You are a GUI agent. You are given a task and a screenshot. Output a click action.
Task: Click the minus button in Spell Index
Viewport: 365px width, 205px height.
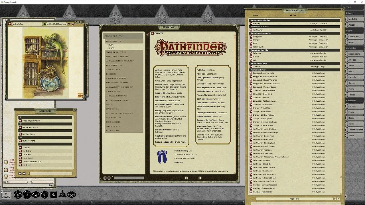pyautogui.click(x=24, y=174)
